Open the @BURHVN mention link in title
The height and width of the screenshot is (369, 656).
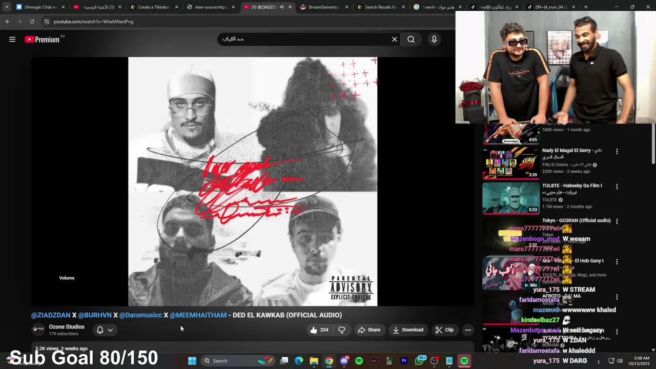(x=95, y=315)
